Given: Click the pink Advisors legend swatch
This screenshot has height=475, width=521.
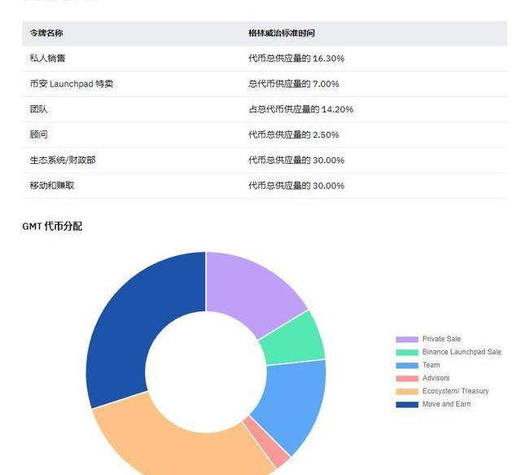Looking at the screenshot, I should tap(407, 378).
